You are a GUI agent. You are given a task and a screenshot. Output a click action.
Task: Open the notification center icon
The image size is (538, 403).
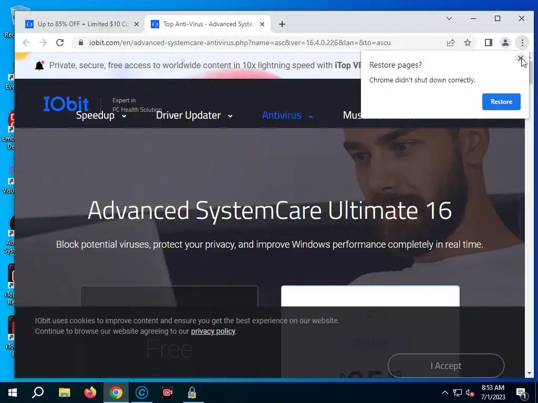[521, 393]
